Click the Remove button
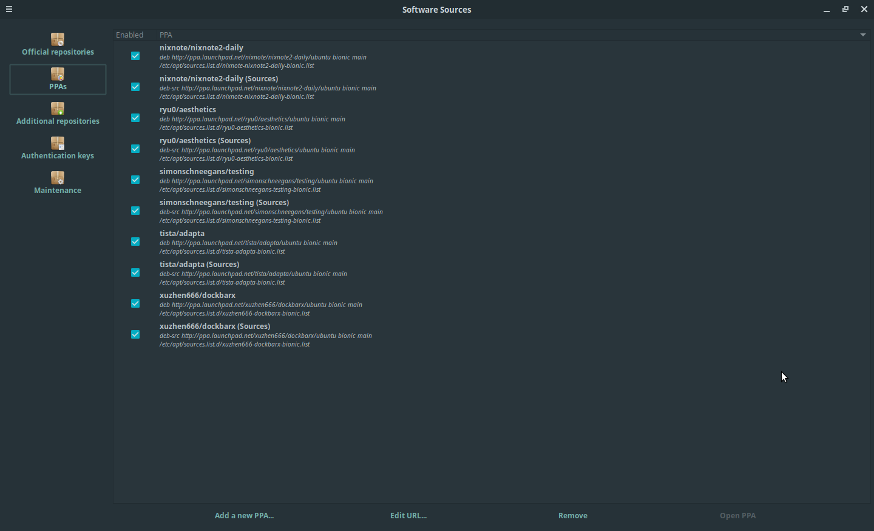 coord(573,516)
